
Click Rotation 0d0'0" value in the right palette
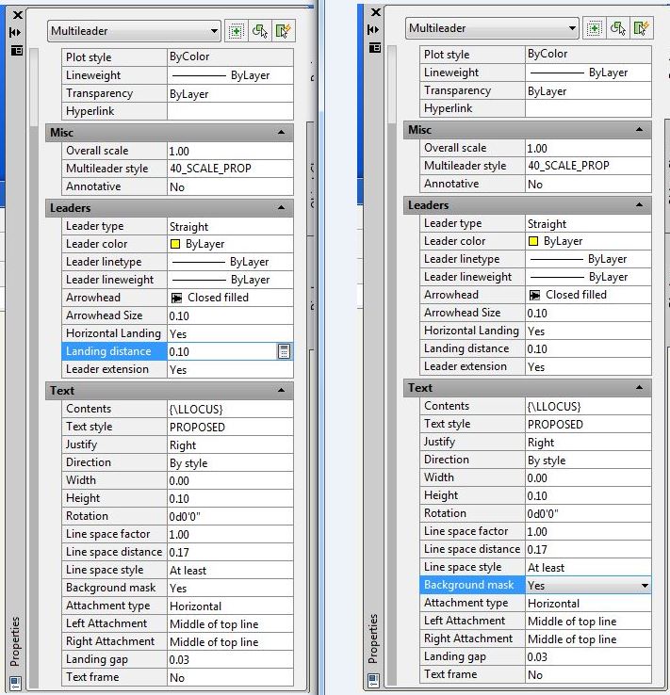pos(588,513)
